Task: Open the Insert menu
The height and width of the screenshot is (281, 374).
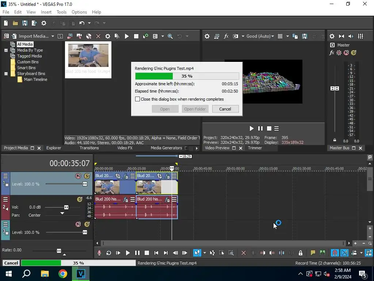Action: (x=46, y=12)
